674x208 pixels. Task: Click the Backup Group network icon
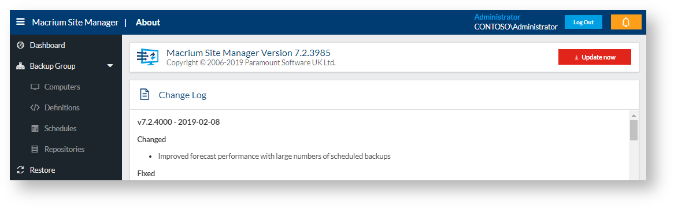(x=20, y=66)
